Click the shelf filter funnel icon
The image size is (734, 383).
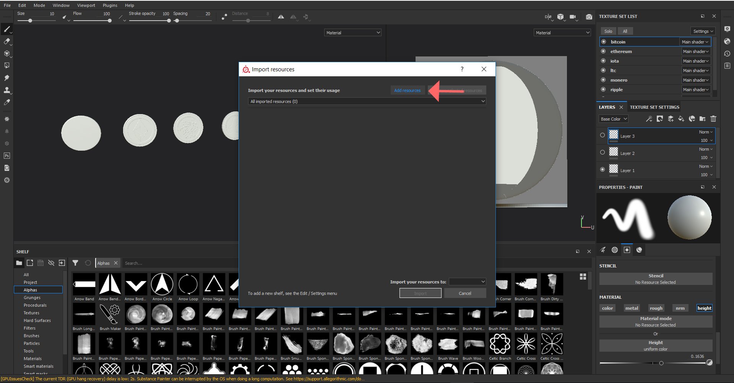click(75, 263)
